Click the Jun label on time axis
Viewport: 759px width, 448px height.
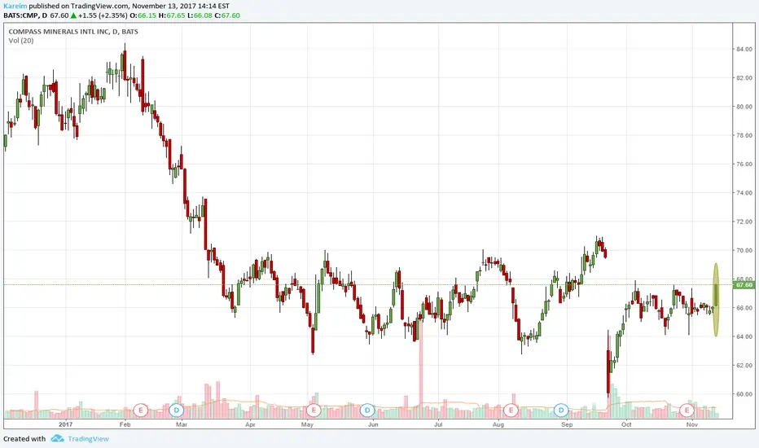point(373,424)
